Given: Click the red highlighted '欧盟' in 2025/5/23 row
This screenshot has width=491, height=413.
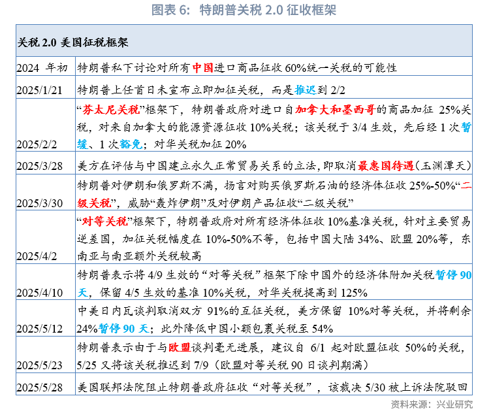Looking at the screenshot, I should pos(179,346).
